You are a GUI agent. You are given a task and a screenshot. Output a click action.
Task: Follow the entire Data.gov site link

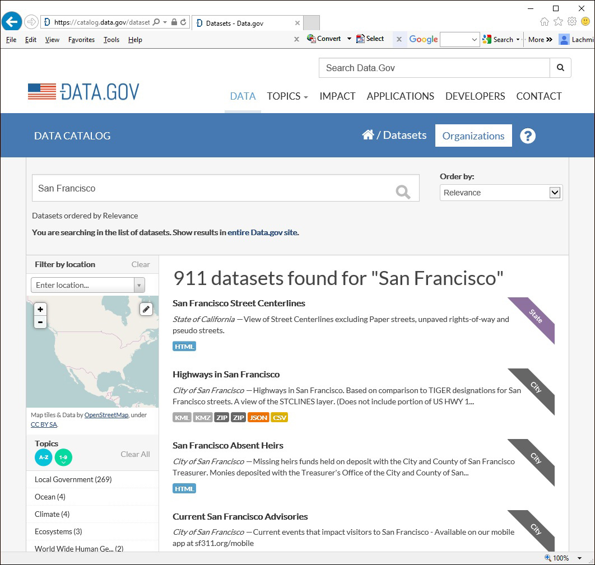point(263,232)
